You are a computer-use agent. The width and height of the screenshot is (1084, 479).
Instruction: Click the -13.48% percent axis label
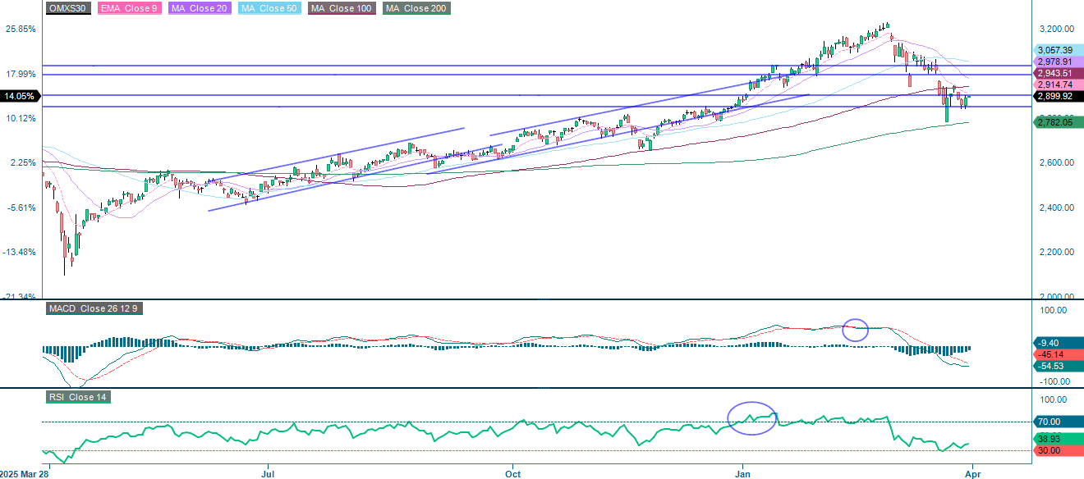20,252
